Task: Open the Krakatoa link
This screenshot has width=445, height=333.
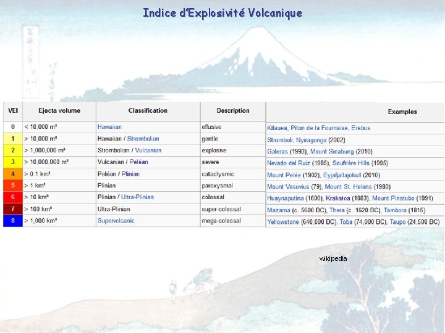Action: tap(337, 198)
